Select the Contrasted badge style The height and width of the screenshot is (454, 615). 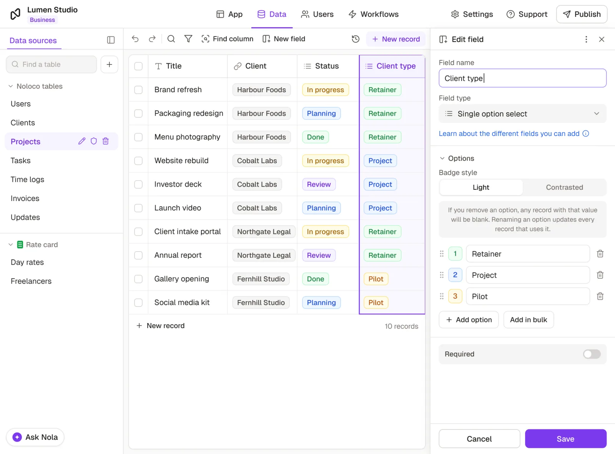click(x=564, y=187)
